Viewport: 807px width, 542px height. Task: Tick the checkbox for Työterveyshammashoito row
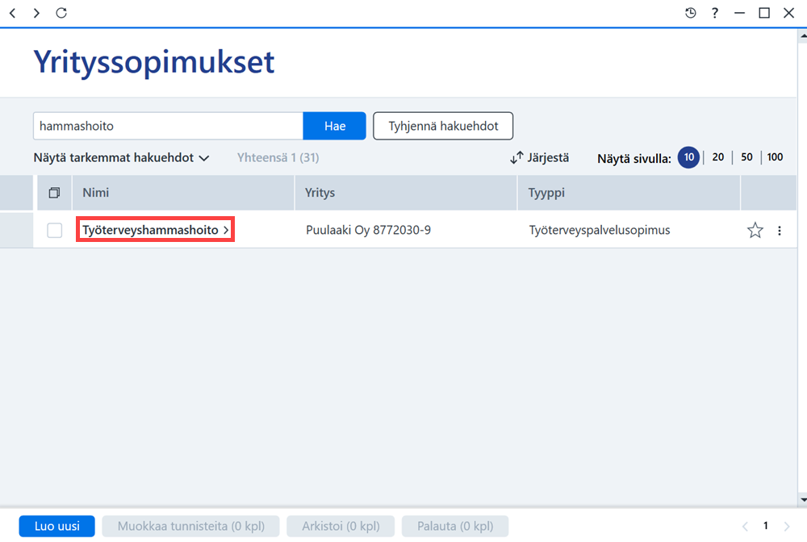tap(55, 230)
